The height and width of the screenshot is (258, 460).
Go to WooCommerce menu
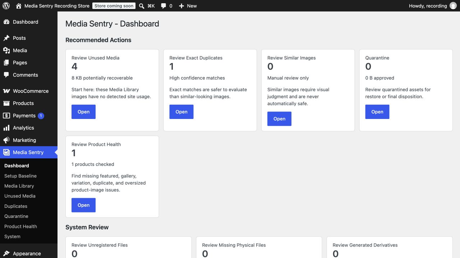(x=29, y=91)
